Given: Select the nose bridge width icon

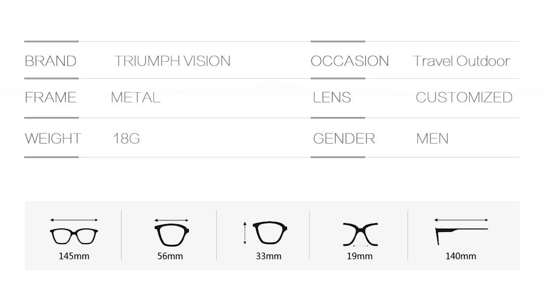Looking at the screenshot, I should (360, 234).
